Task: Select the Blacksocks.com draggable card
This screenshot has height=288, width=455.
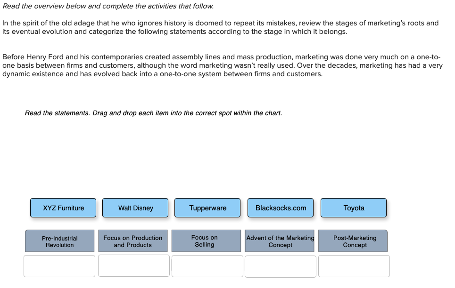Action: coord(280,208)
